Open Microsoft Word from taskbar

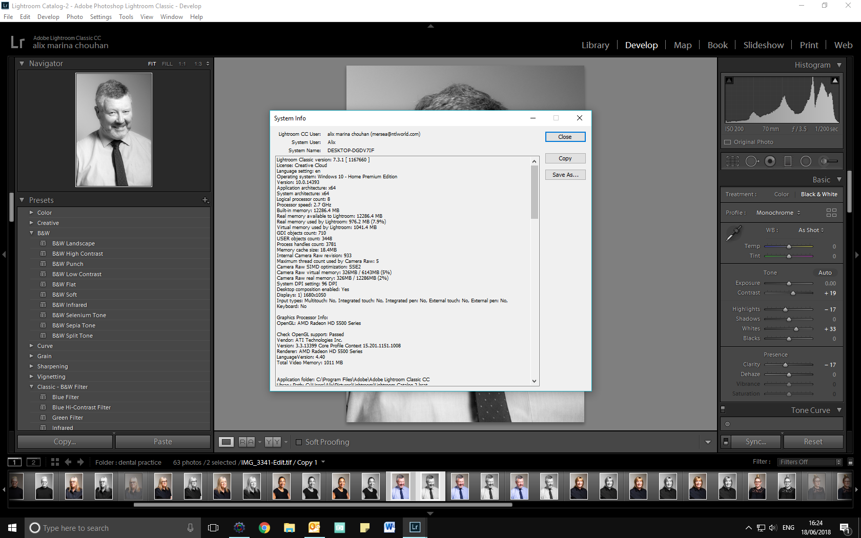pyautogui.click(x=389, y=528)
